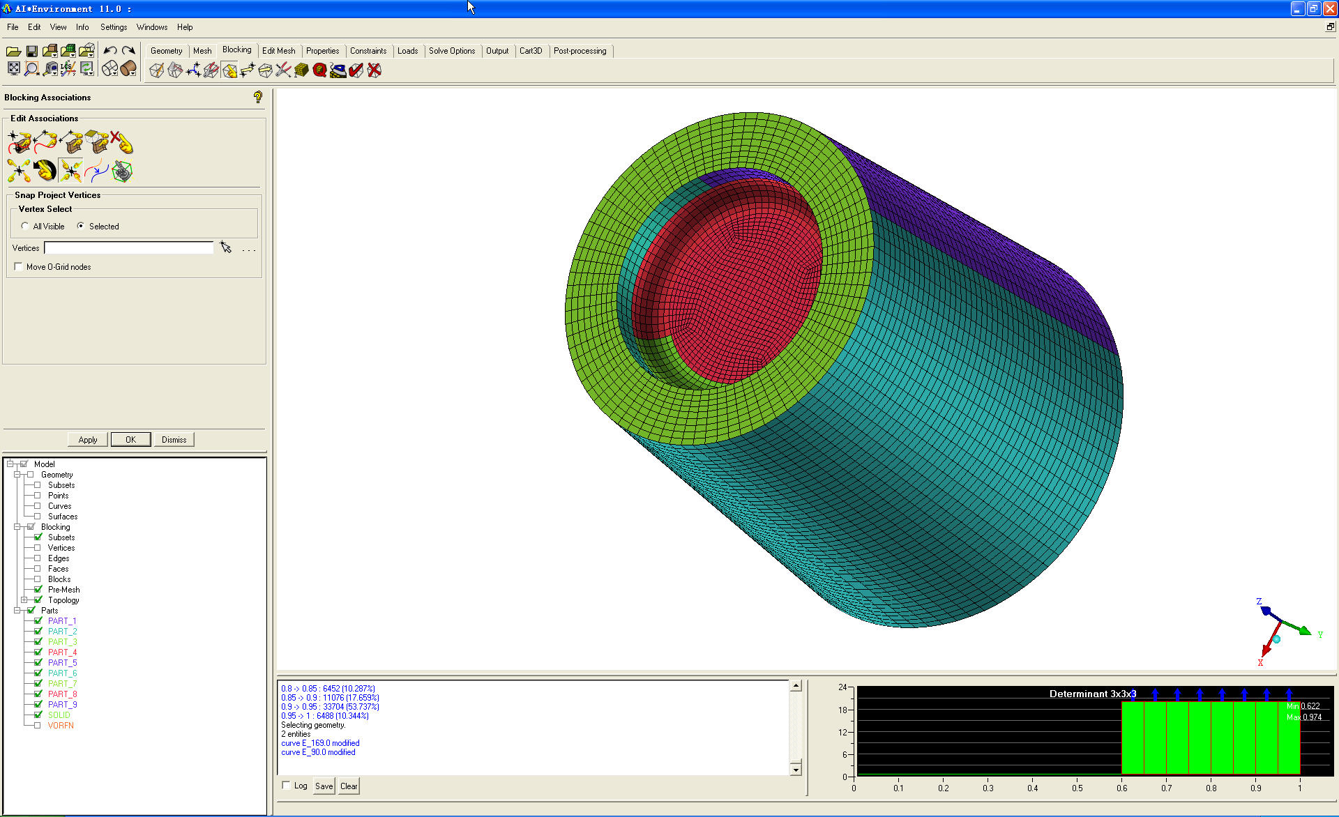Open help for Blocking Associations
Image resolution: width=1339 pixels, height=817 pixels.
coord(258,98)
